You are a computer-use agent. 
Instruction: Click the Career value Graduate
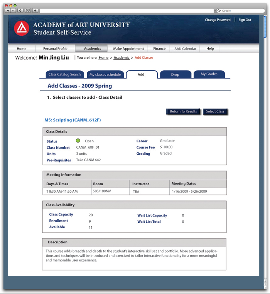click(167, 141)
